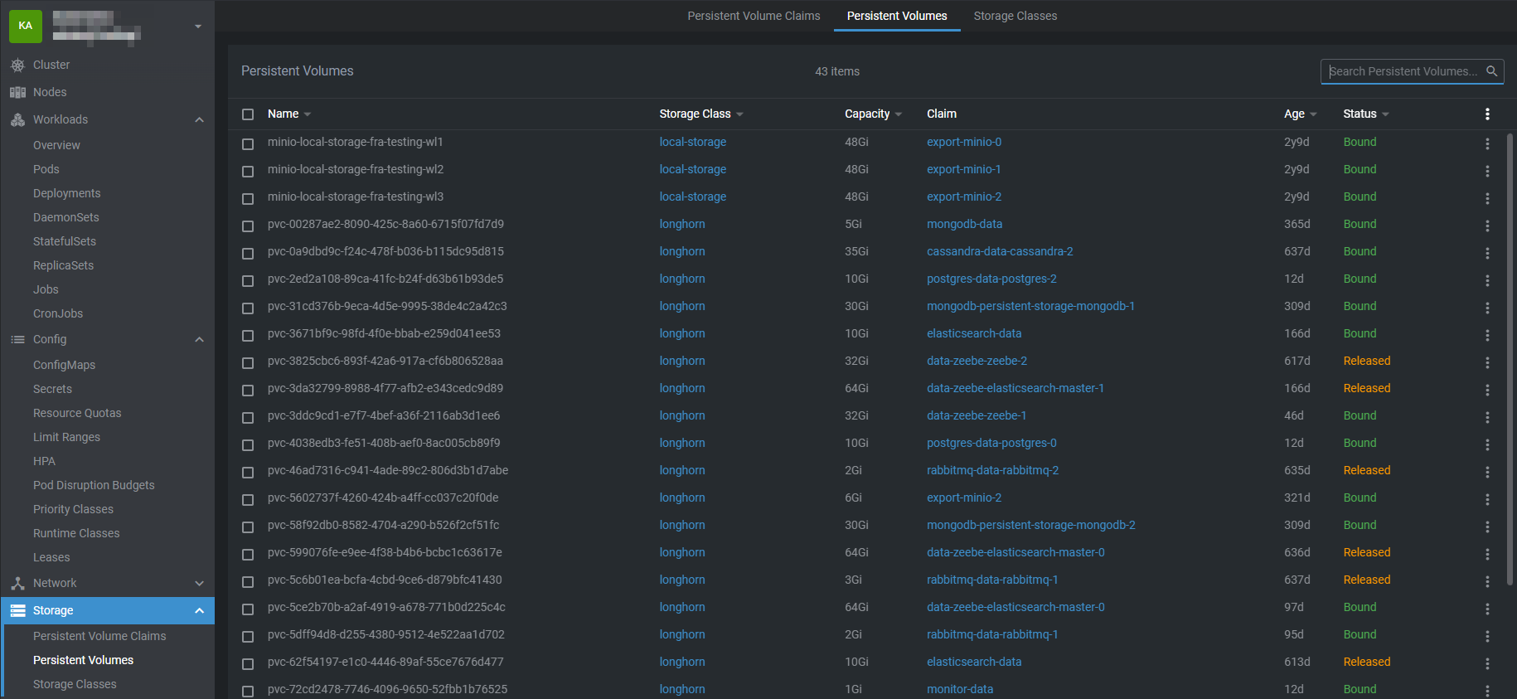
Task: Open row menu for minio-local-storage-fra-testing-wl1
Action: click(x=1487, y=143)
